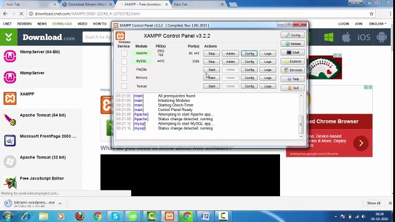This screenshot has width=395, height=222.
Task: Open Explorer from XAMPP side buttons
Action: [292, 61]
